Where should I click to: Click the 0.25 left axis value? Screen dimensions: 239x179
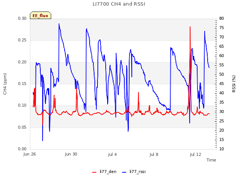(x=22, y=40)
